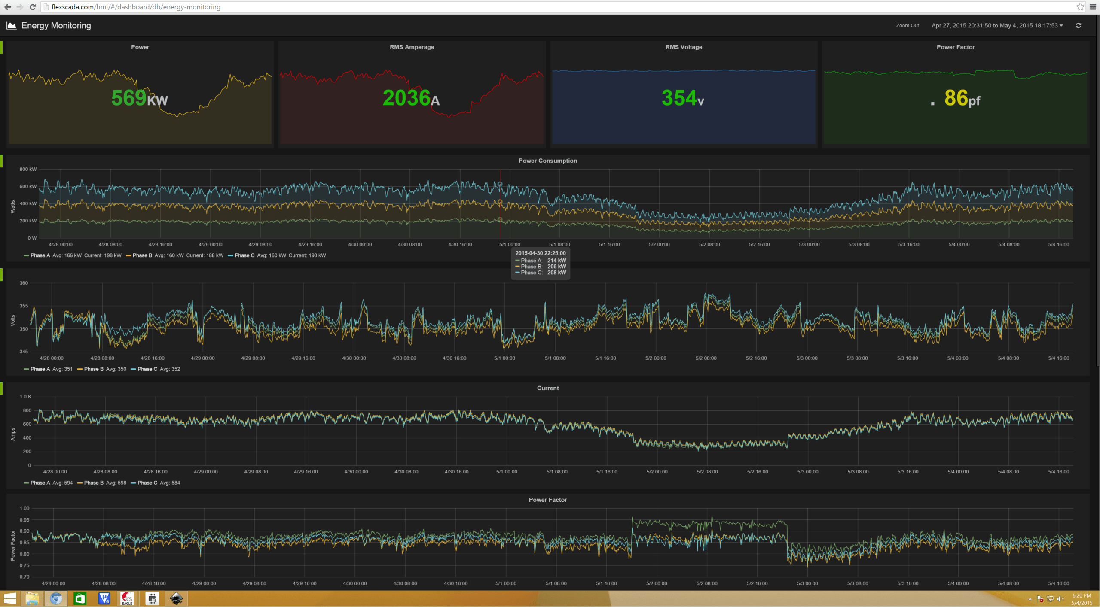The image size is (1100, 607).
Task: Open the network tray icon
Action: click(x=1051, y=599)
